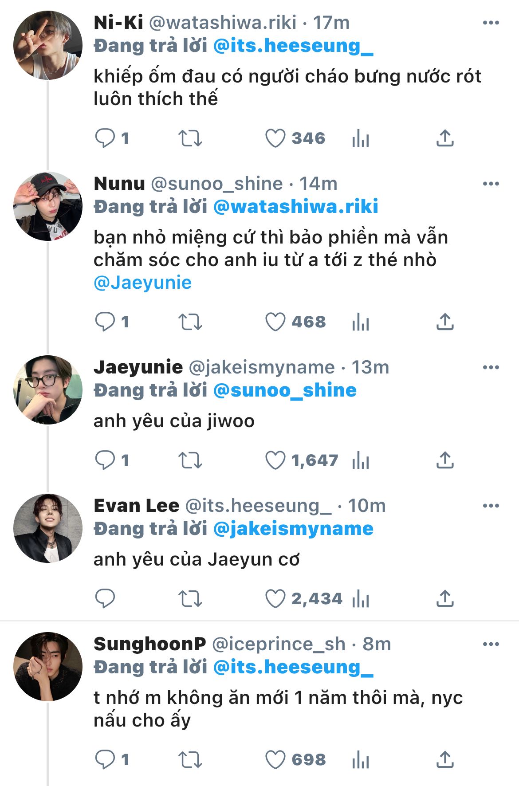View analytics on Evan Lee's tweet
Screen dimensions: 519x786
360,599
